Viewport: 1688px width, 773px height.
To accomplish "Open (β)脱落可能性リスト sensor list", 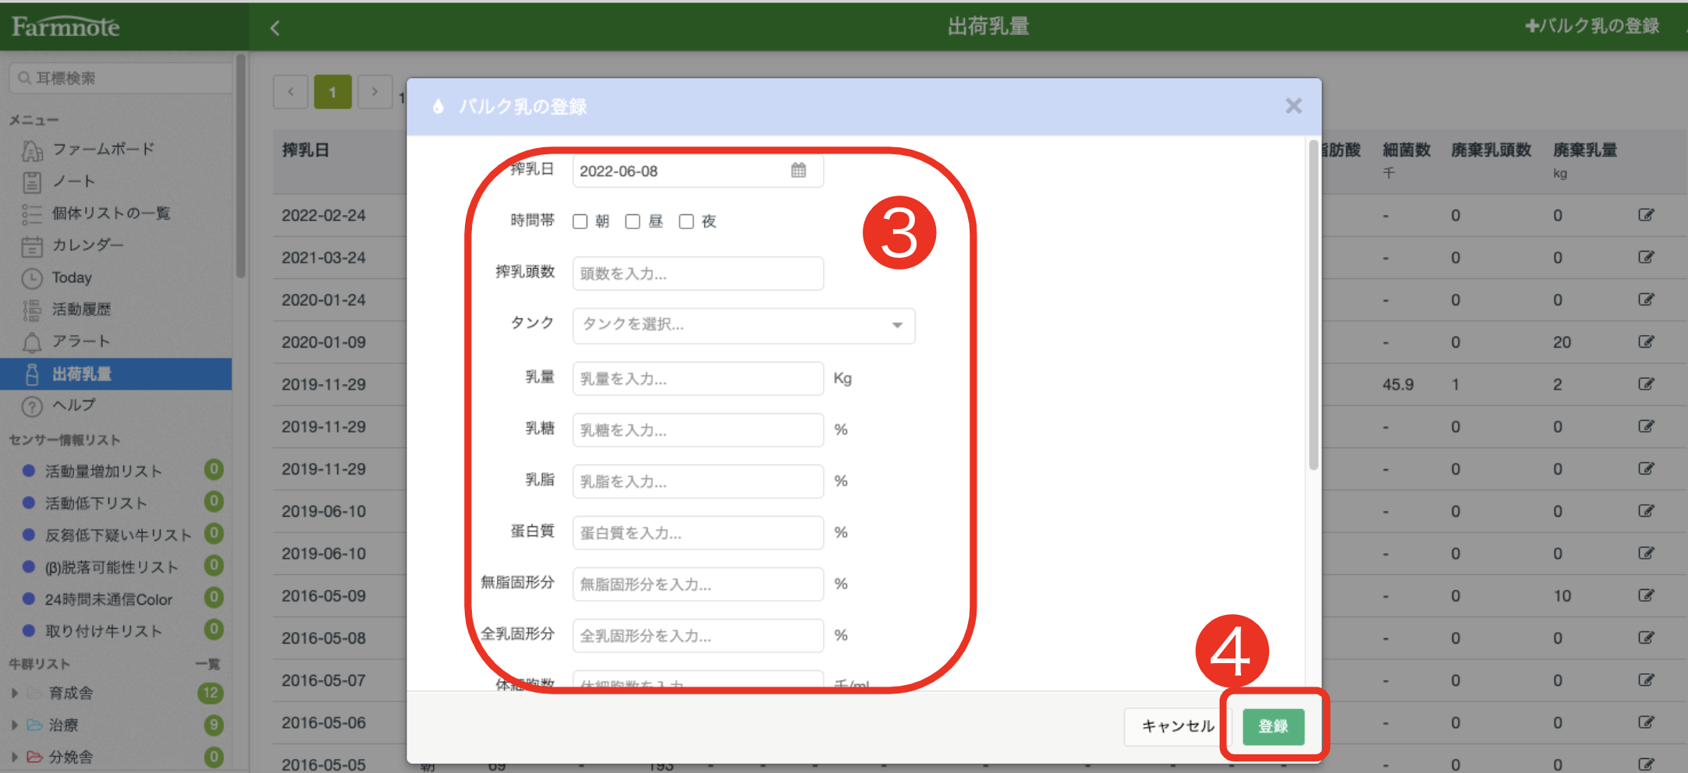I will [112, 567].
